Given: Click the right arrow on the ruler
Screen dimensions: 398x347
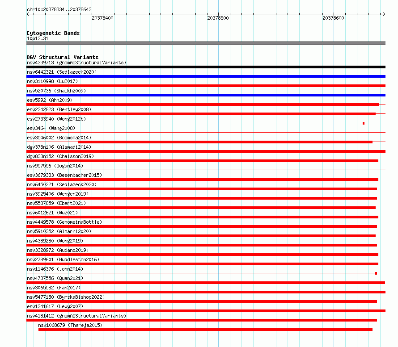Looking at the screenshot, I should [384, 14].
